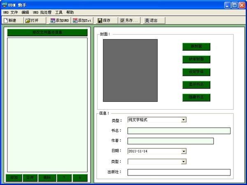247x185 pixels.
Task: Click the 添加 button below the list
Action: coord(14,178)
